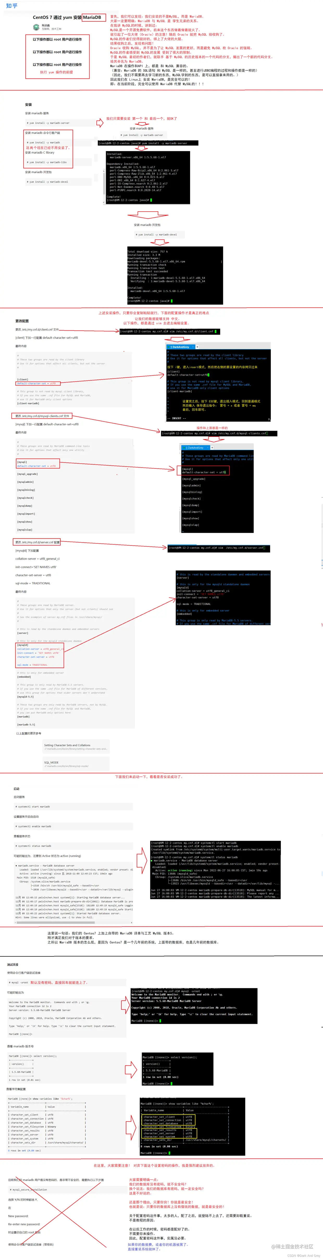This screenshot has height=1259, width=323.
Task: Click the [mysqld] 下加配置 line
Action: (27, 550)
